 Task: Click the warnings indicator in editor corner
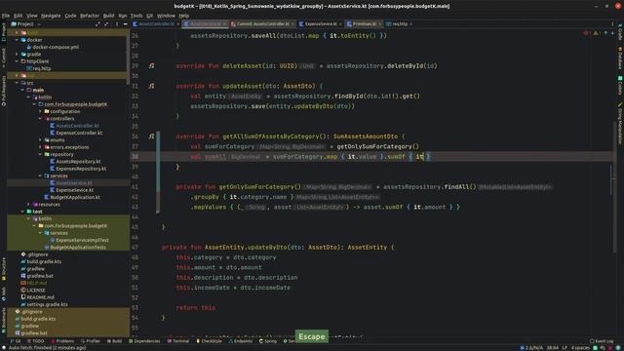tap(596, 33)
